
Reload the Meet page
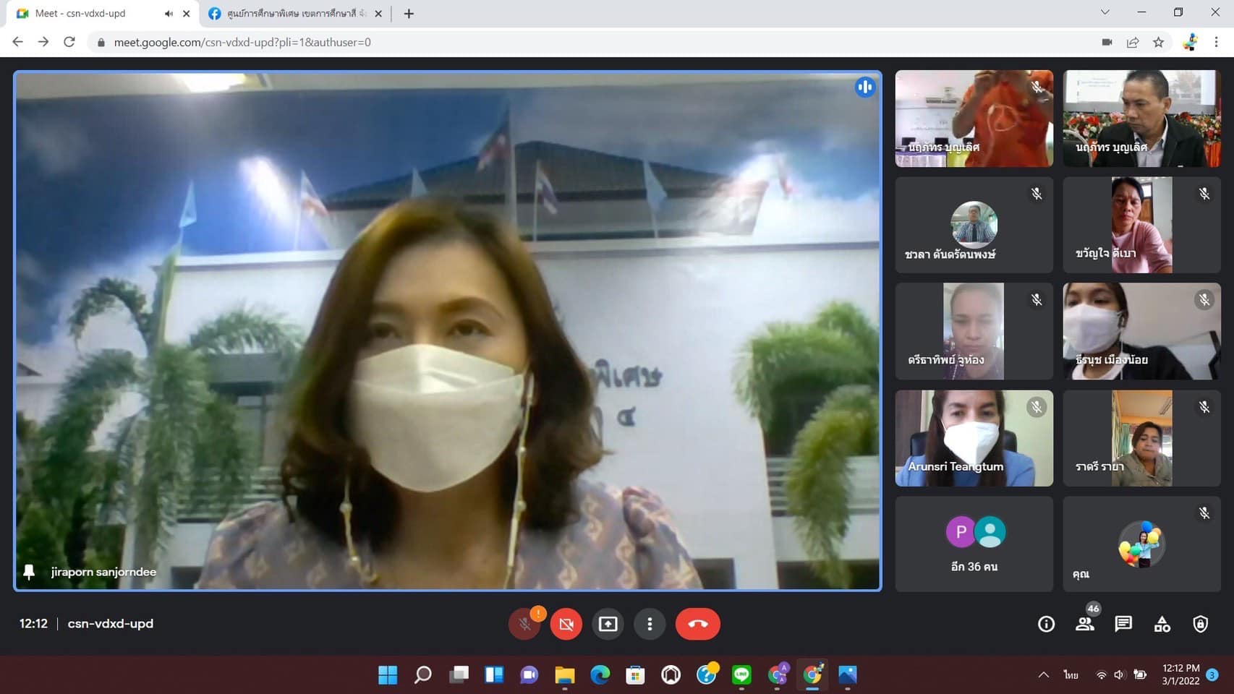pyautogui.click(x=69, y=42)
